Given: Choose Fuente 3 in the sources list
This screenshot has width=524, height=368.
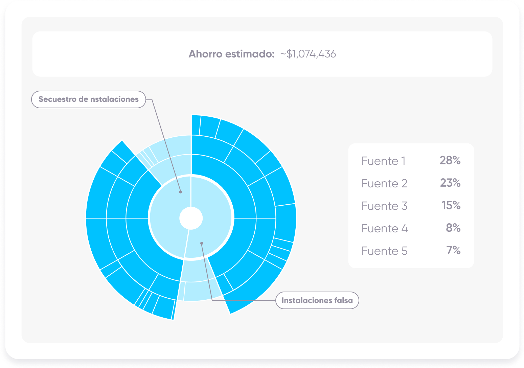Looking at the screenshot, I should 384,206.
